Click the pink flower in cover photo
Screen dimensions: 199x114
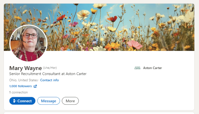click(x=135, y=45)
